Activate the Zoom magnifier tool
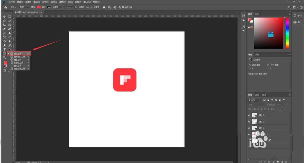The image size is (304, 163). point(5,57)
